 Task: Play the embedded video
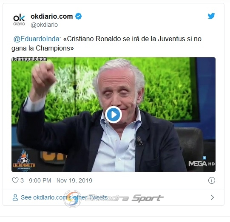[x=114, y=115]
